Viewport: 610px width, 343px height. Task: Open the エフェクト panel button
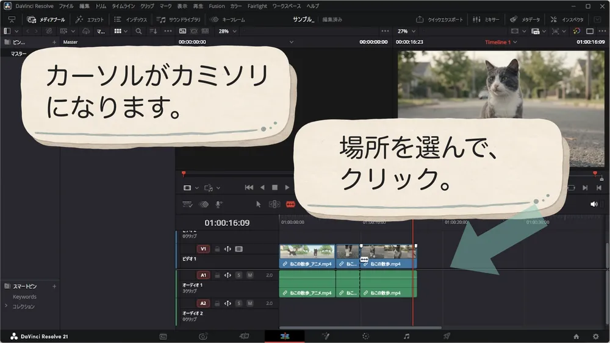pos(90,19)
